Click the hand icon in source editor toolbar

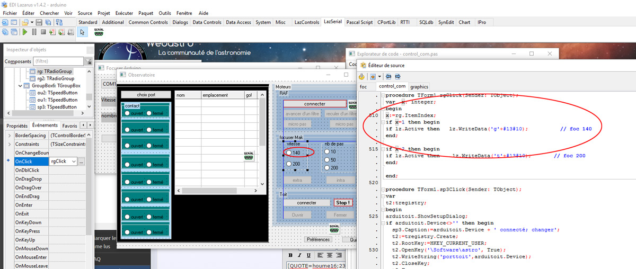tap(362, 76)
